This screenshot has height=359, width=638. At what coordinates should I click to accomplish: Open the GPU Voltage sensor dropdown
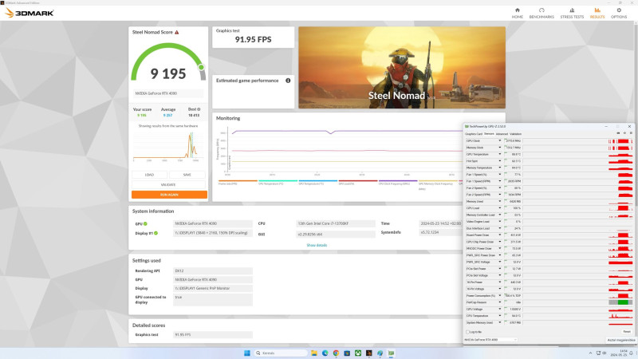[x=500, y=310]
